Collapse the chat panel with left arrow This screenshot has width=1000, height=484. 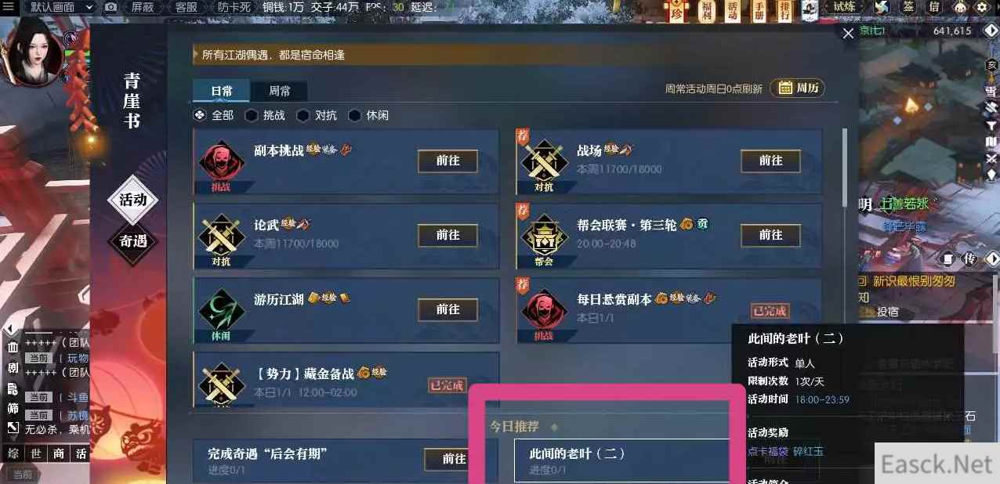coord(12,328)
